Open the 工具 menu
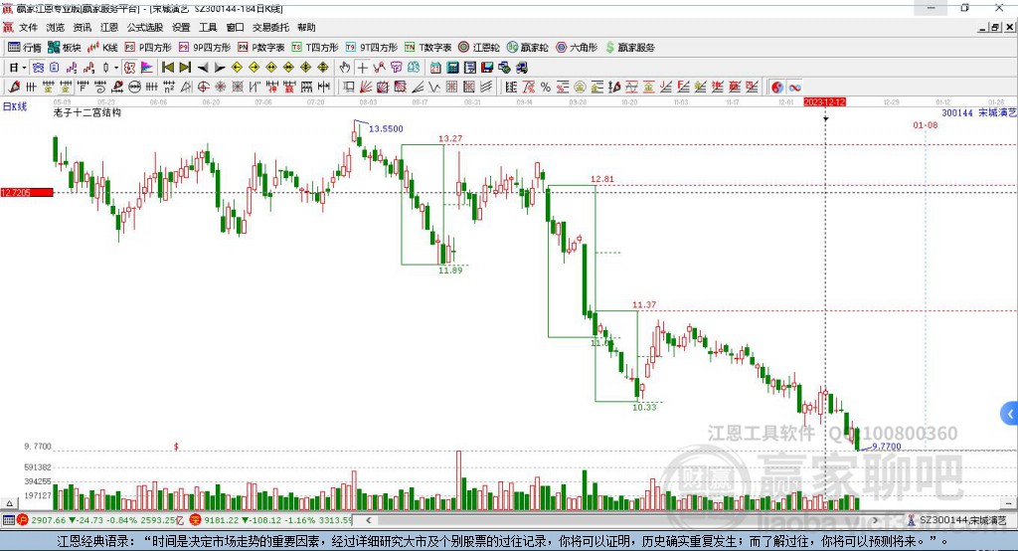This screenshot has height=551, width=1018. click(x=208, y=27)
